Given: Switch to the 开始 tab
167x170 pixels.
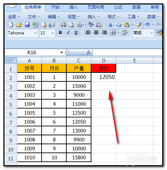Looking at the screenshot, I should tap(55, 7).
